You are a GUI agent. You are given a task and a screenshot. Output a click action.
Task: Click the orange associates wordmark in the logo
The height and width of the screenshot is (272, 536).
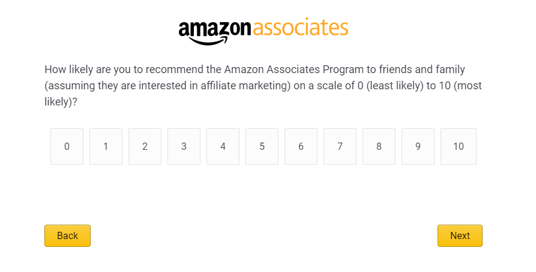(x=300, y=28)
